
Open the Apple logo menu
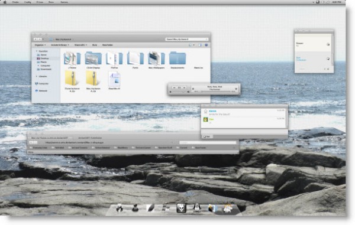click(x=5, y=2)
